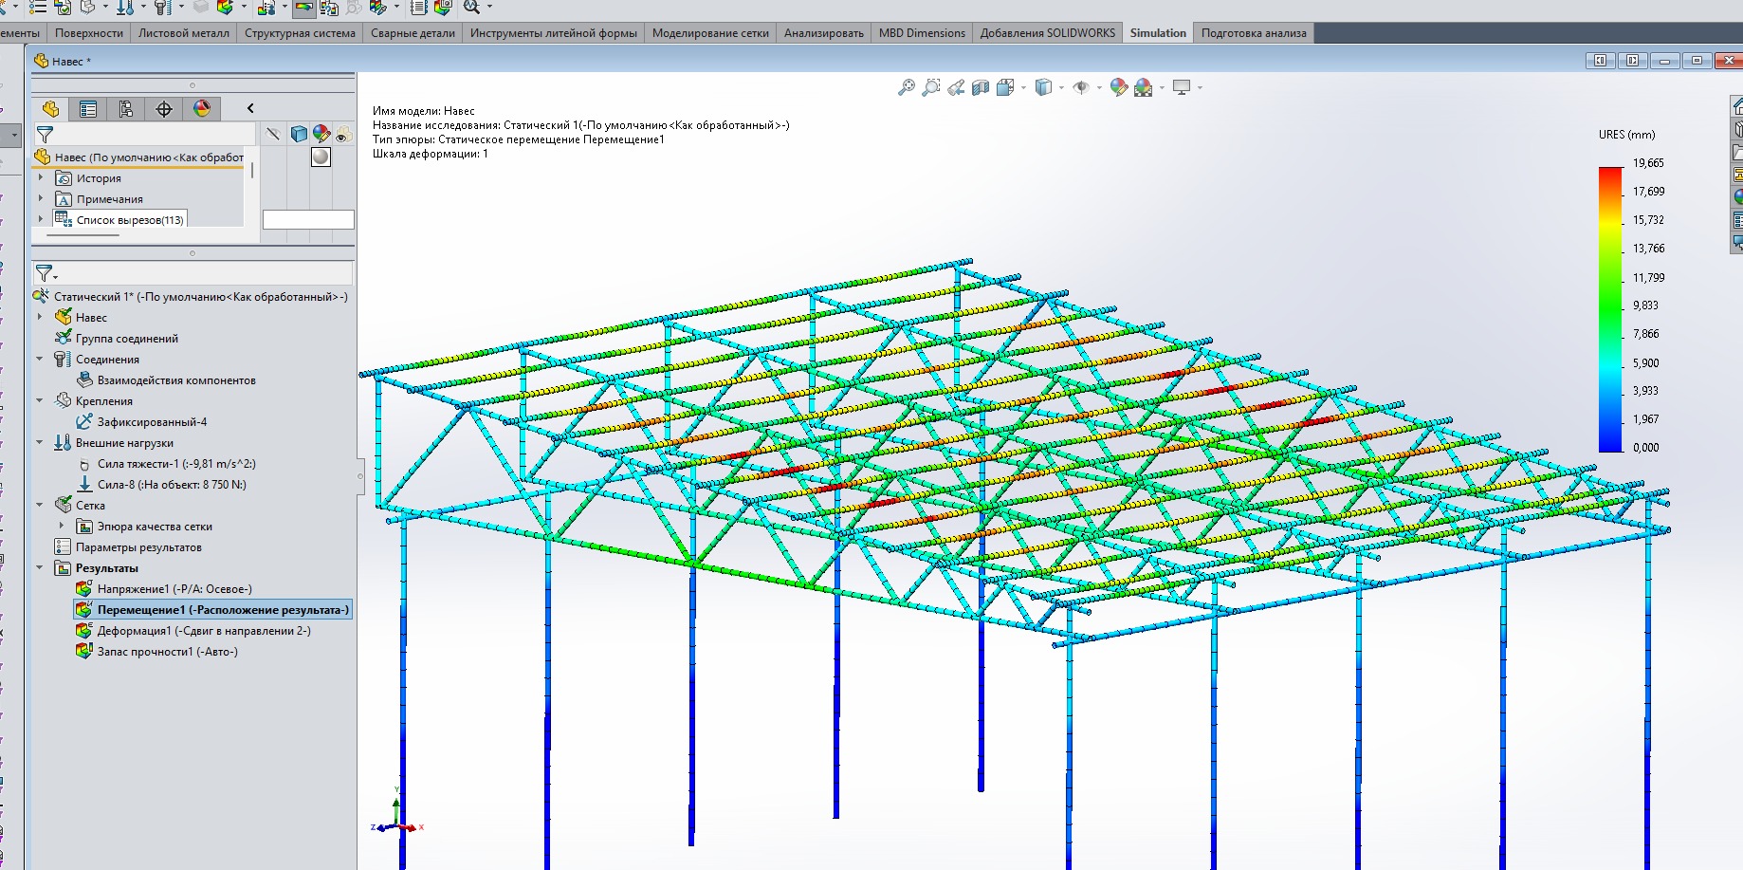Open the Подготовка анализа tab

(x=1253, y=33)
